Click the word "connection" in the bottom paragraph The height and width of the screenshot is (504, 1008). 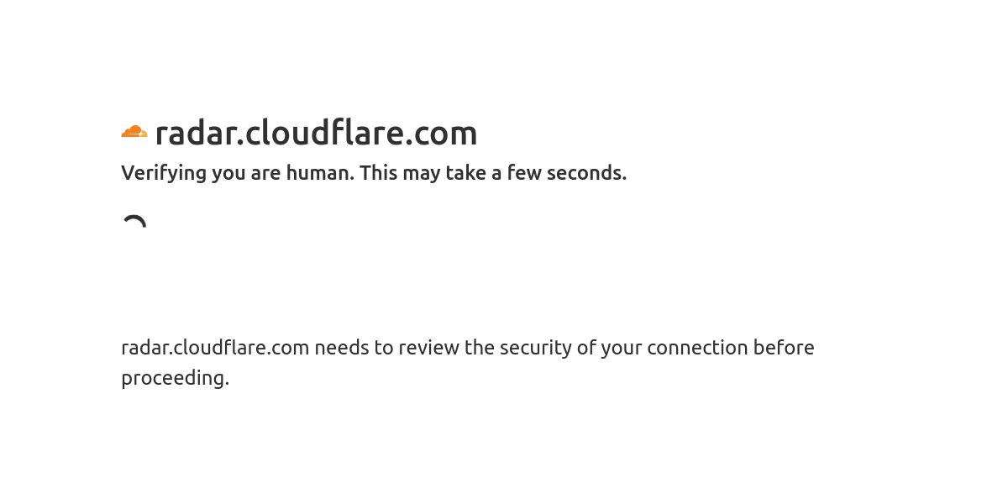(x=697, y=348)
